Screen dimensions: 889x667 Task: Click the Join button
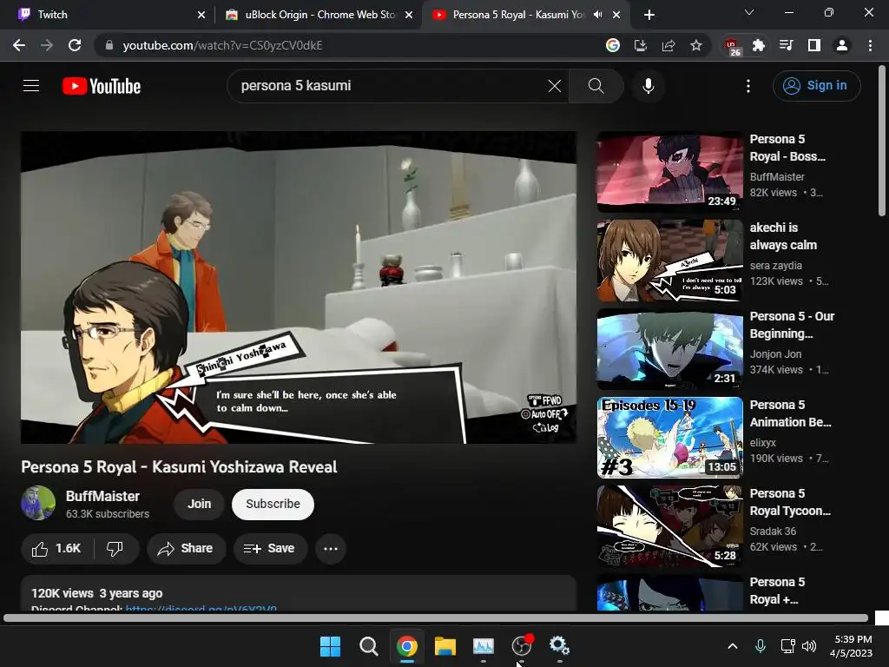coord(199,504)
